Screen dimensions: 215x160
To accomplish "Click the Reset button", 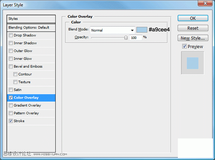I will click(x=193, y=28).
